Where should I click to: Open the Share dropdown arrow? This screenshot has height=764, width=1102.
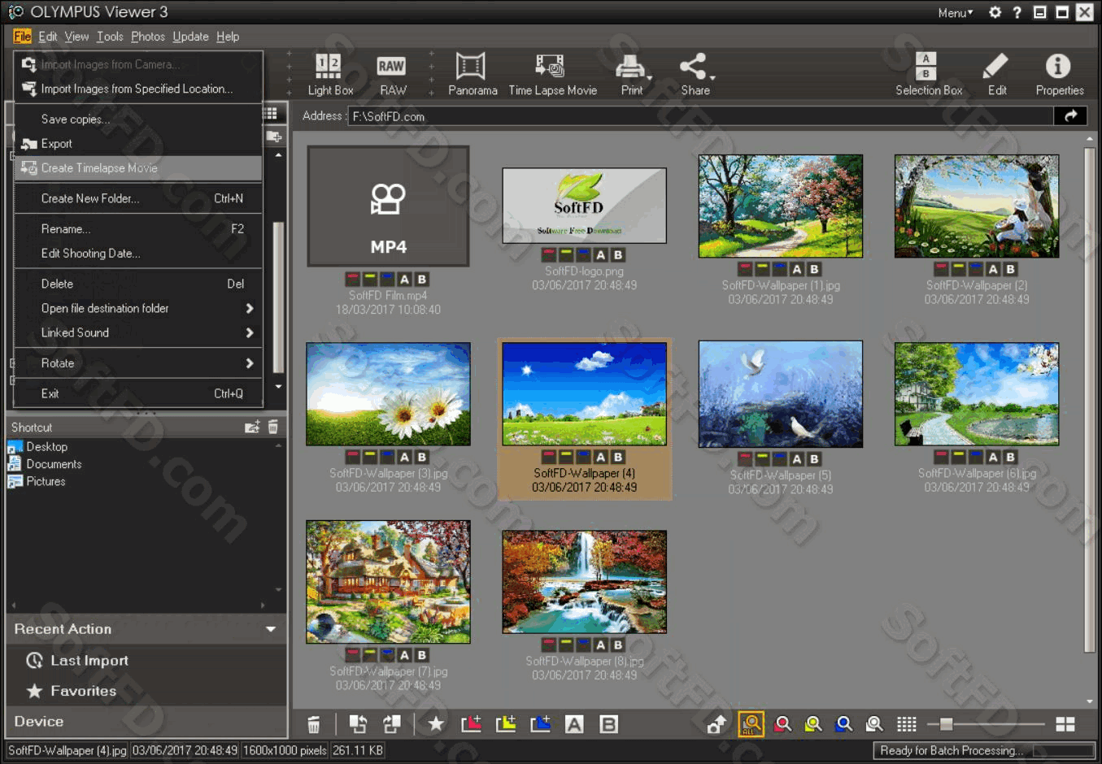tap(712, 78)
